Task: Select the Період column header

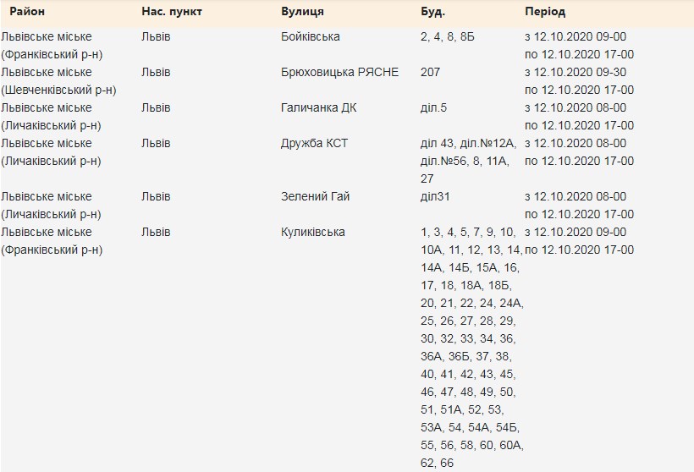Action: [545, 12]
